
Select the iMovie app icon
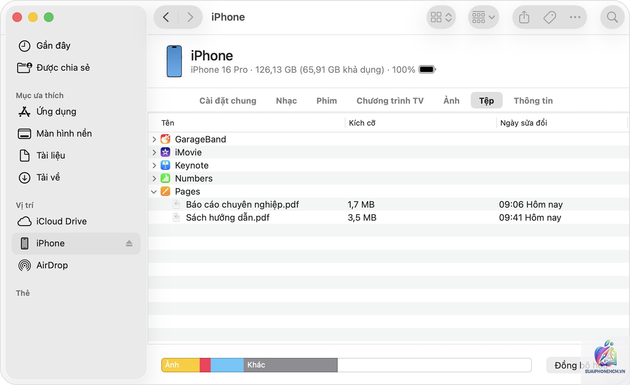pyautogui.click(x=166, y=152)
